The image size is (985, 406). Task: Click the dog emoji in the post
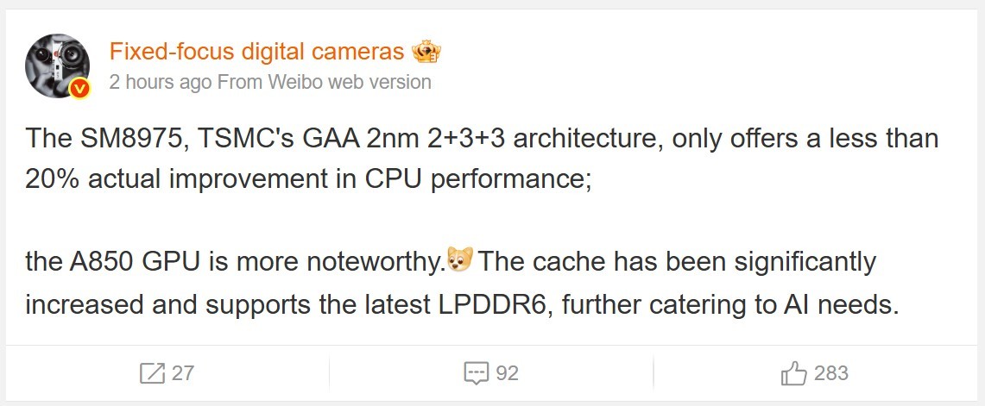pyautogui.click(x=460, y=260)
